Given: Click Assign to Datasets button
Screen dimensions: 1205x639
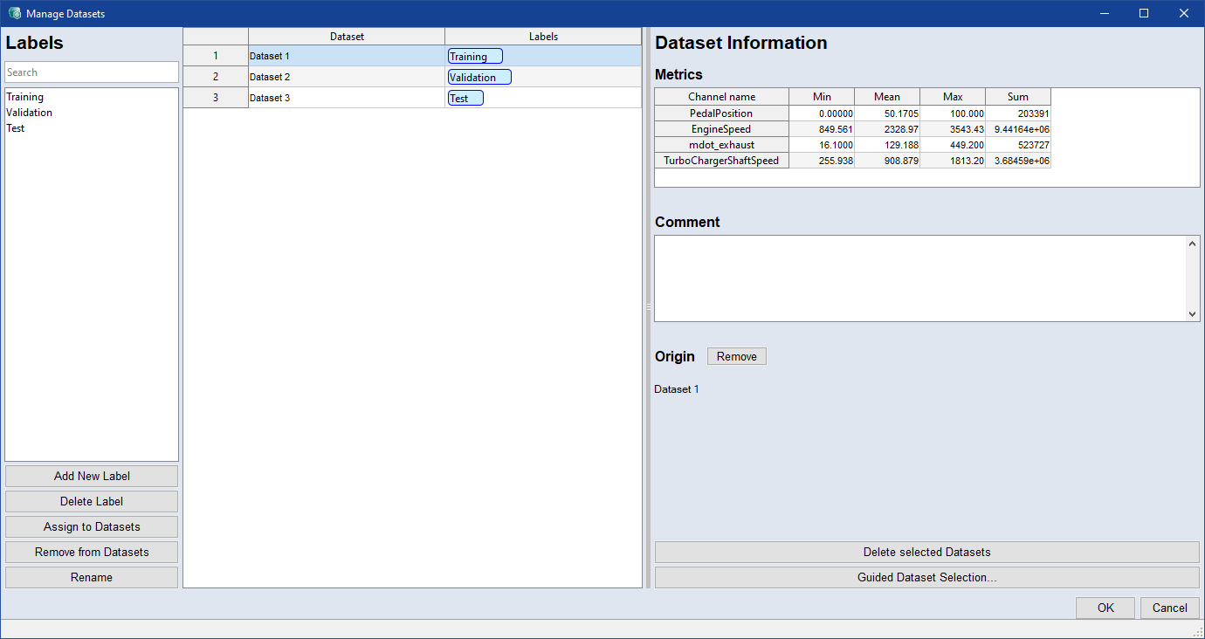Looking at the screenshot, I should (x=92, y=526).
